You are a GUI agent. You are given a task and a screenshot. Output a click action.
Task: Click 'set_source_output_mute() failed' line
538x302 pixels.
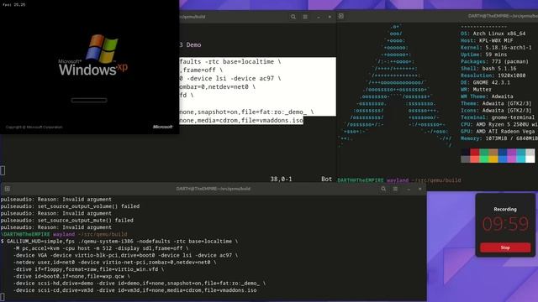click(67, 220)
